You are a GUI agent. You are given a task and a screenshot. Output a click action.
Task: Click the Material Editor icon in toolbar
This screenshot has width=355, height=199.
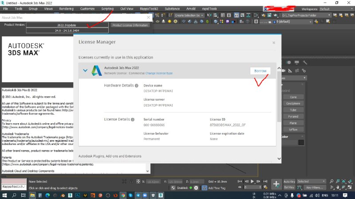[x=256, y=15]
